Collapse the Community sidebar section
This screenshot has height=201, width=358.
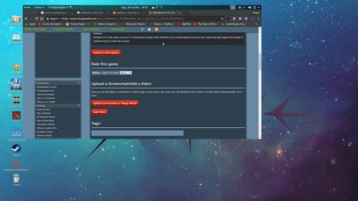click(x=78, y=83)
